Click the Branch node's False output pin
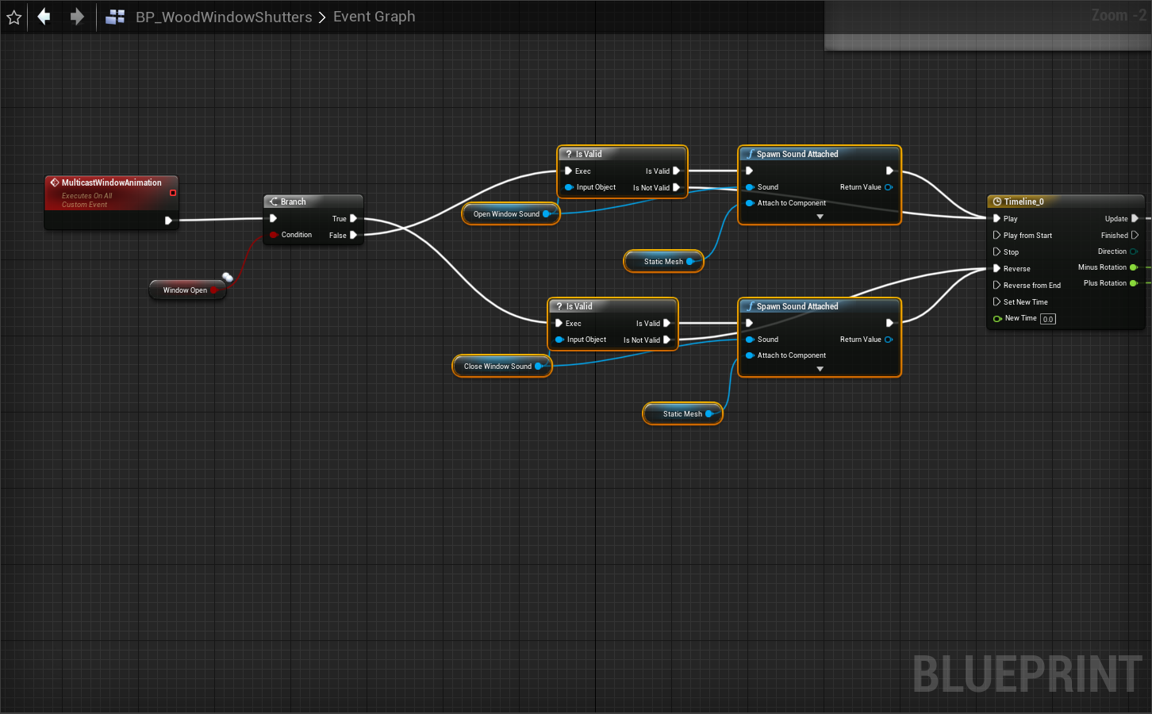The height and width of the screenshot is (714, 1152). click(x=353, y=235)
